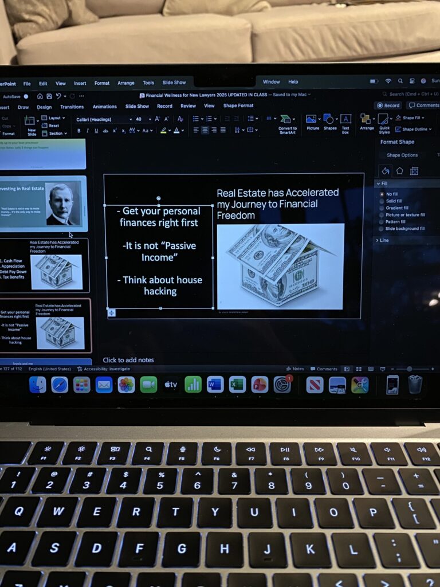Apply superscript formatting
This screenshot has width=440, height=587.
(x=115, y=131)
